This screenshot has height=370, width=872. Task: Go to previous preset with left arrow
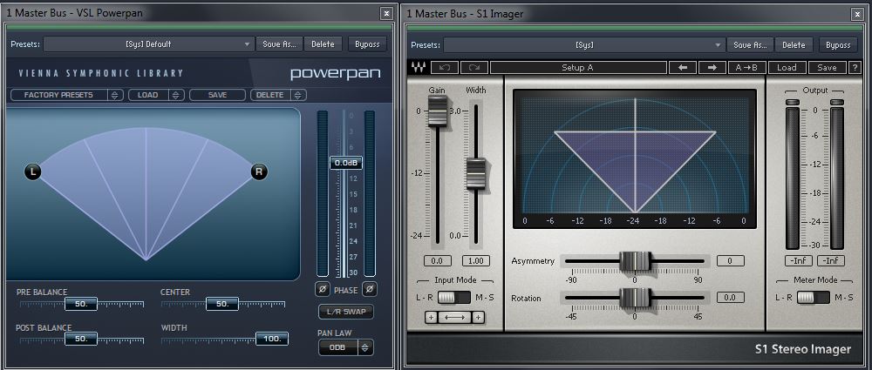[x=682, y=68]
